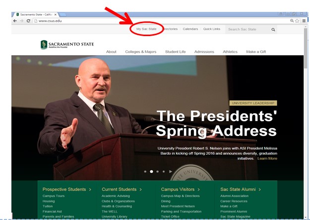Click the search magnifier icon
The height and width of the screenshot is (220, 310).
pos(273,30)
